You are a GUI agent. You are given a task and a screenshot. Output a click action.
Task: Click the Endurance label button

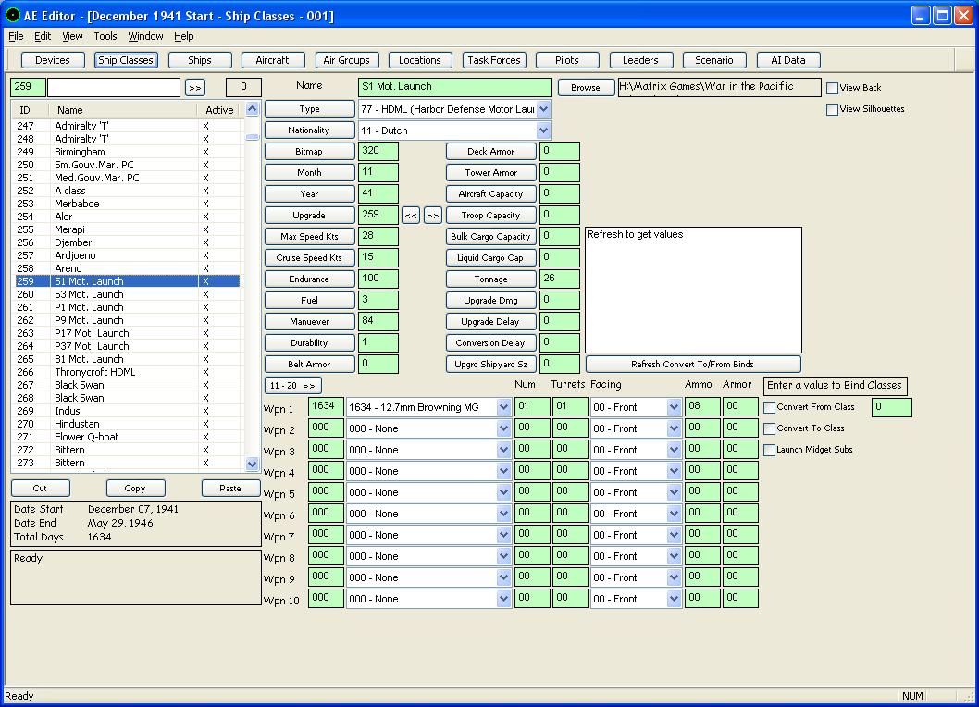point(310,279)
